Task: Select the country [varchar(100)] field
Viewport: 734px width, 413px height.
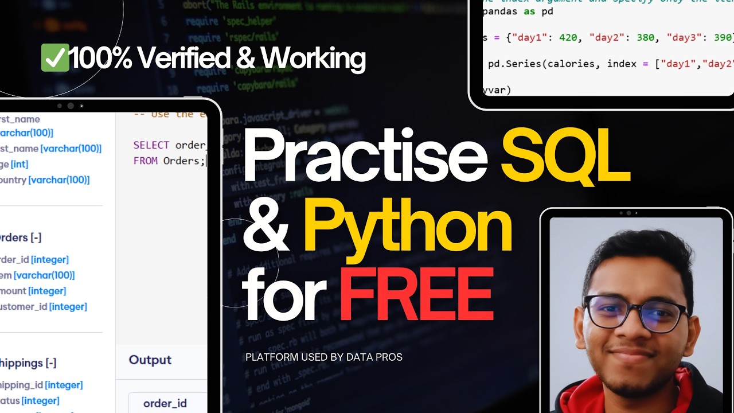Action: click(x=45, y=180)
